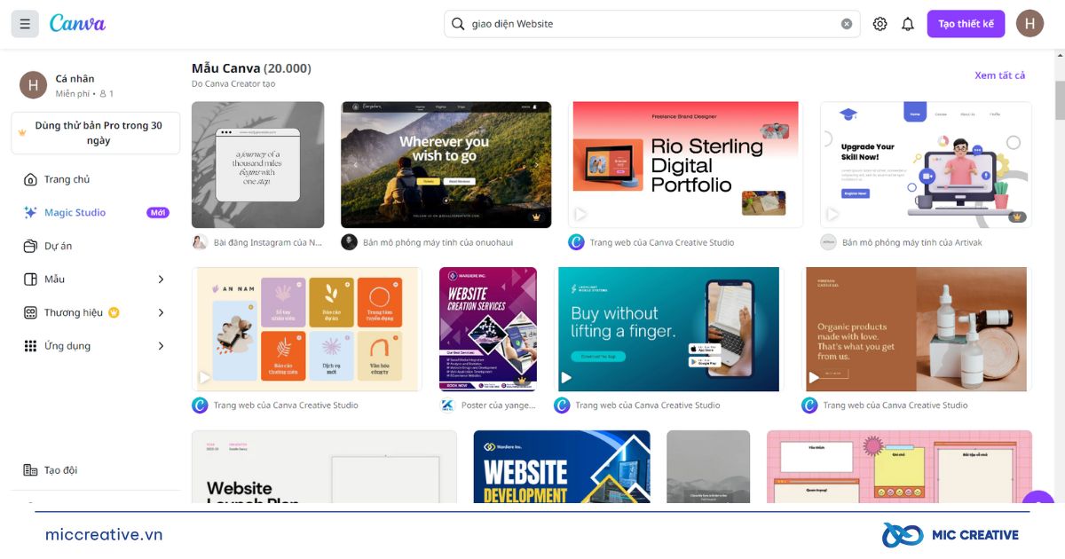Screen dimensions: 1065x559
Task: Click Canva Creative Studio icon under Rio Sterling
Action: [576, 242]
